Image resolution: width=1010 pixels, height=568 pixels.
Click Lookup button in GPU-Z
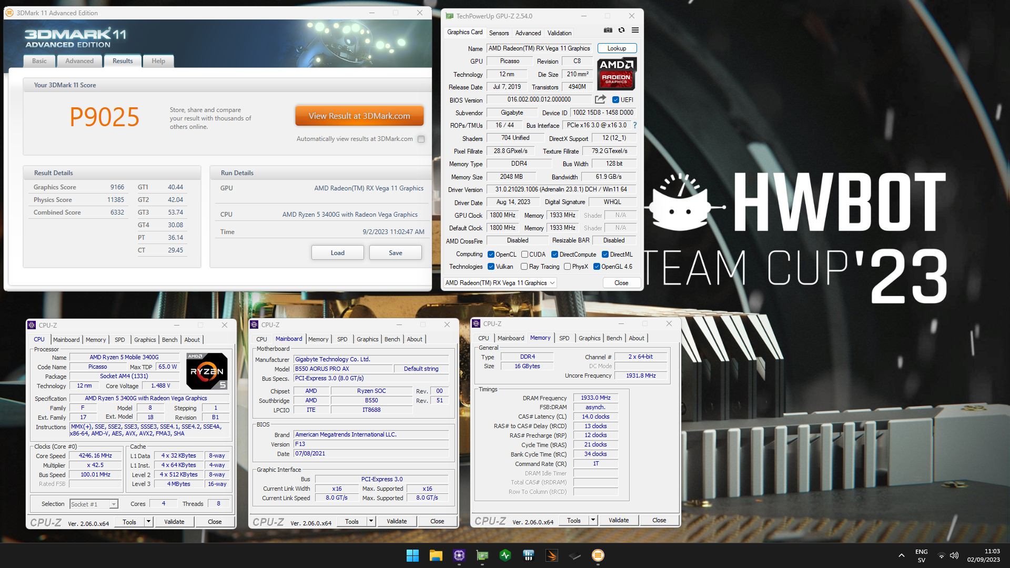pyautogui.click(x=617, y=48)
